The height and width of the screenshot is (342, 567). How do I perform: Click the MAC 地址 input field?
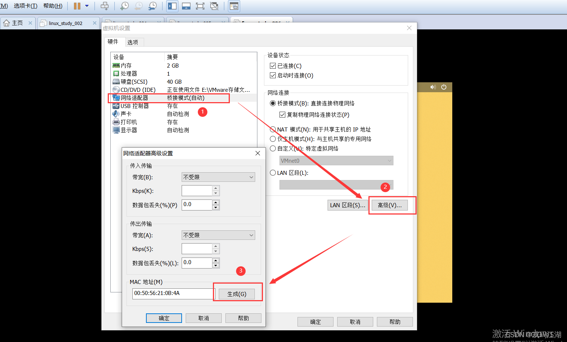pos(174,294)
